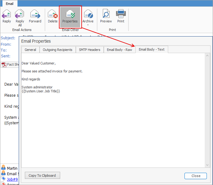Click inside the email body text area
Viewport: 213px width, 185px height.
click(x=113, y=110)
